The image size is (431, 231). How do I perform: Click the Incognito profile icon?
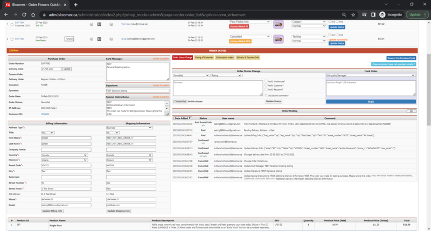pos(383,15)
